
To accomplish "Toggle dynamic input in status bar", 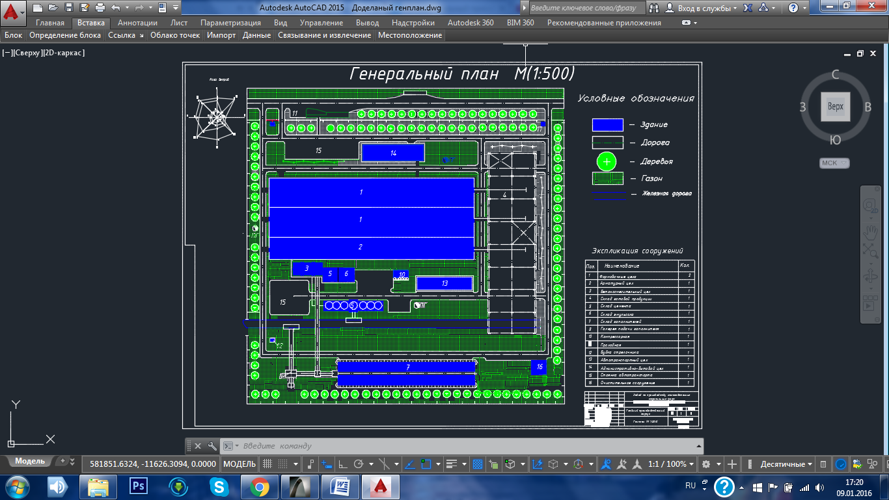I will (x=326, y=464).
